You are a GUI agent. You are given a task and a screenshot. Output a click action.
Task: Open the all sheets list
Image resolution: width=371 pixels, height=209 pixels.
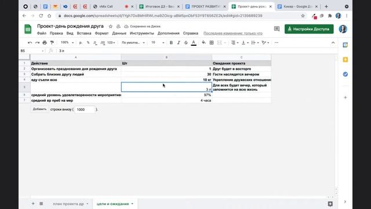[41, 204]
